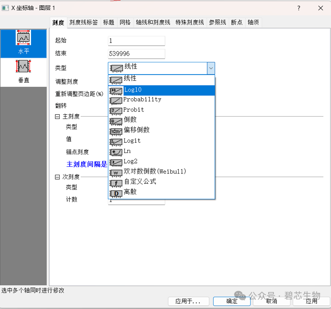331x309 pixels.
Task: Choose Probit scale type
Action: point(161,110)
